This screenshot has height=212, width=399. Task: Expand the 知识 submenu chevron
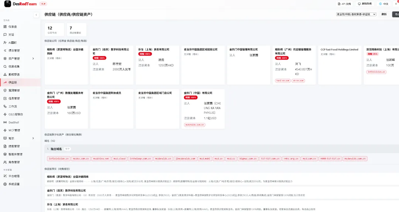[x=33, y=138]
